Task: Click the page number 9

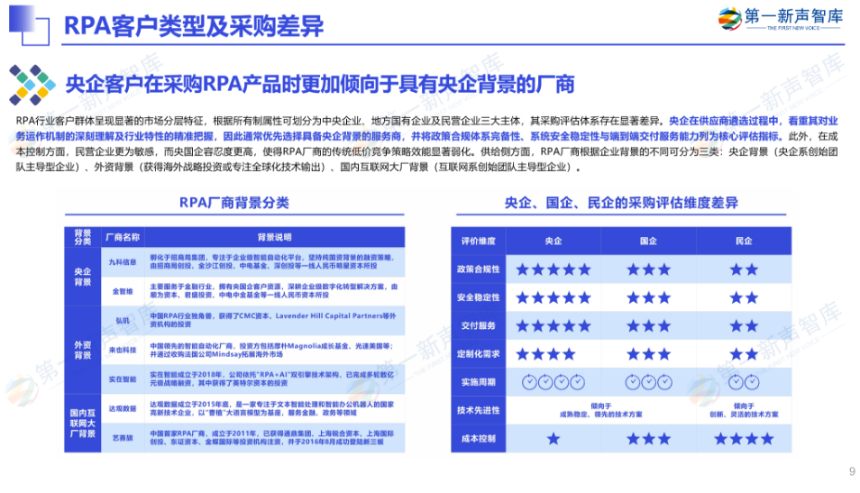Action: [852, 471]
